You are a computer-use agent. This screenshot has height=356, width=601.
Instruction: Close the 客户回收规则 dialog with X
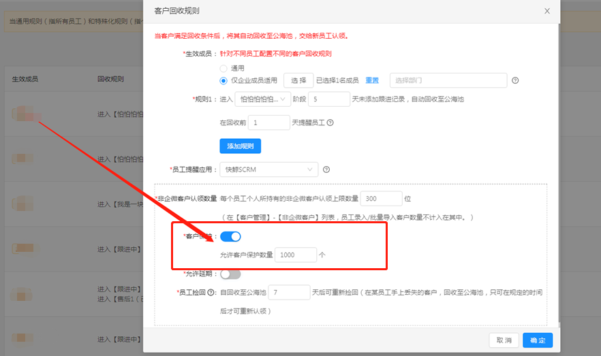[x=546, y=11]
